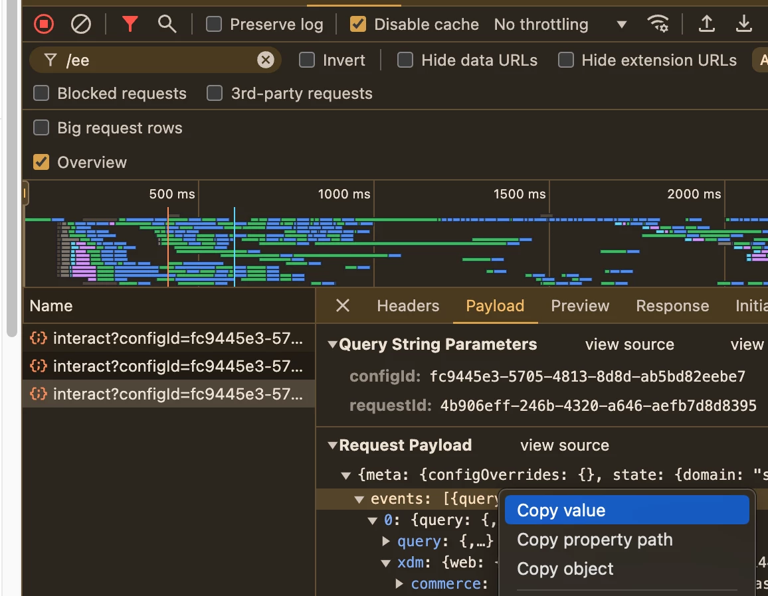Open the Response tab
The width and height of the screenshot is (768, 596).
tap(672, 306)
